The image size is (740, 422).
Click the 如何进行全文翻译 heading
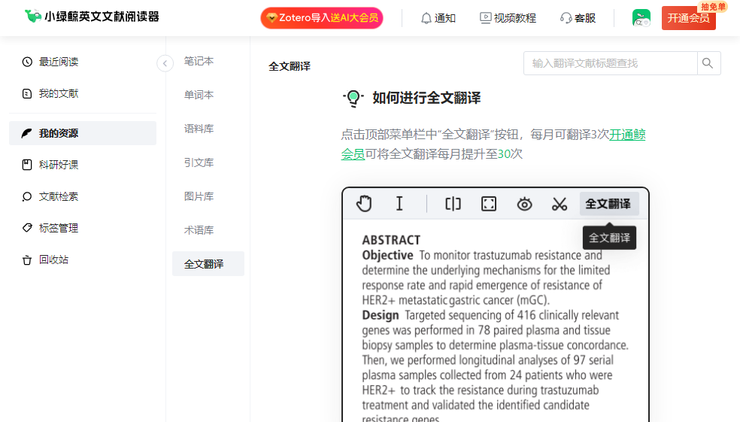tap(426, 99)
